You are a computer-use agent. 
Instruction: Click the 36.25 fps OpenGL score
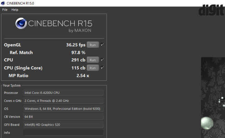pyautogui.click(x=76, y=45)
